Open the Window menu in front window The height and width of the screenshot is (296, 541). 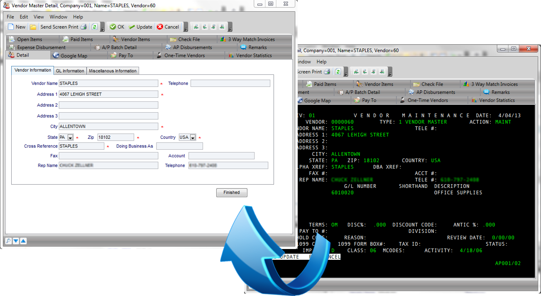58,17
